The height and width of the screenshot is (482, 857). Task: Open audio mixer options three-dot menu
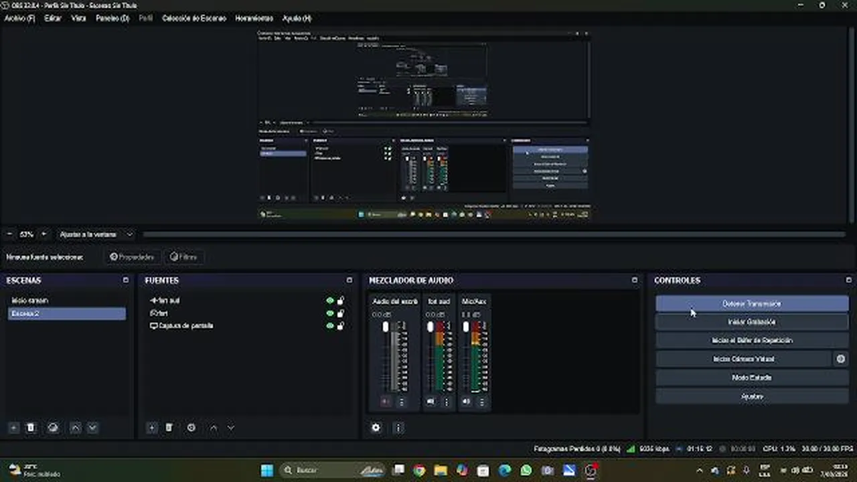[398, 427]
